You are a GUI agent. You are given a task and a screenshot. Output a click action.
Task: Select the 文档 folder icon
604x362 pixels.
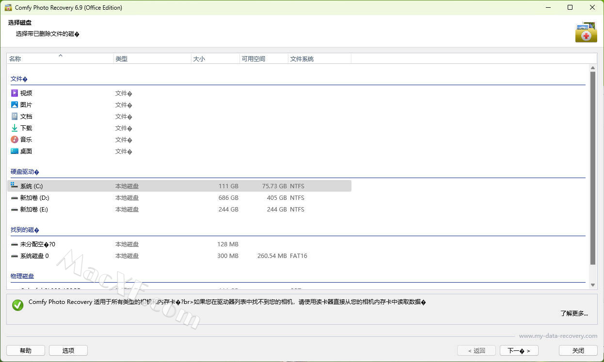tap(15, 116)
